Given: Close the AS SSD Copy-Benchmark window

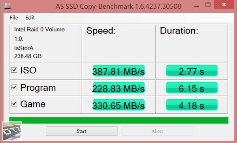Looking at the screenshot, I should 224,4.
